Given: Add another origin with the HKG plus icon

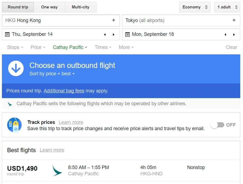Looking at the screenshot, I should coord(113,20).
